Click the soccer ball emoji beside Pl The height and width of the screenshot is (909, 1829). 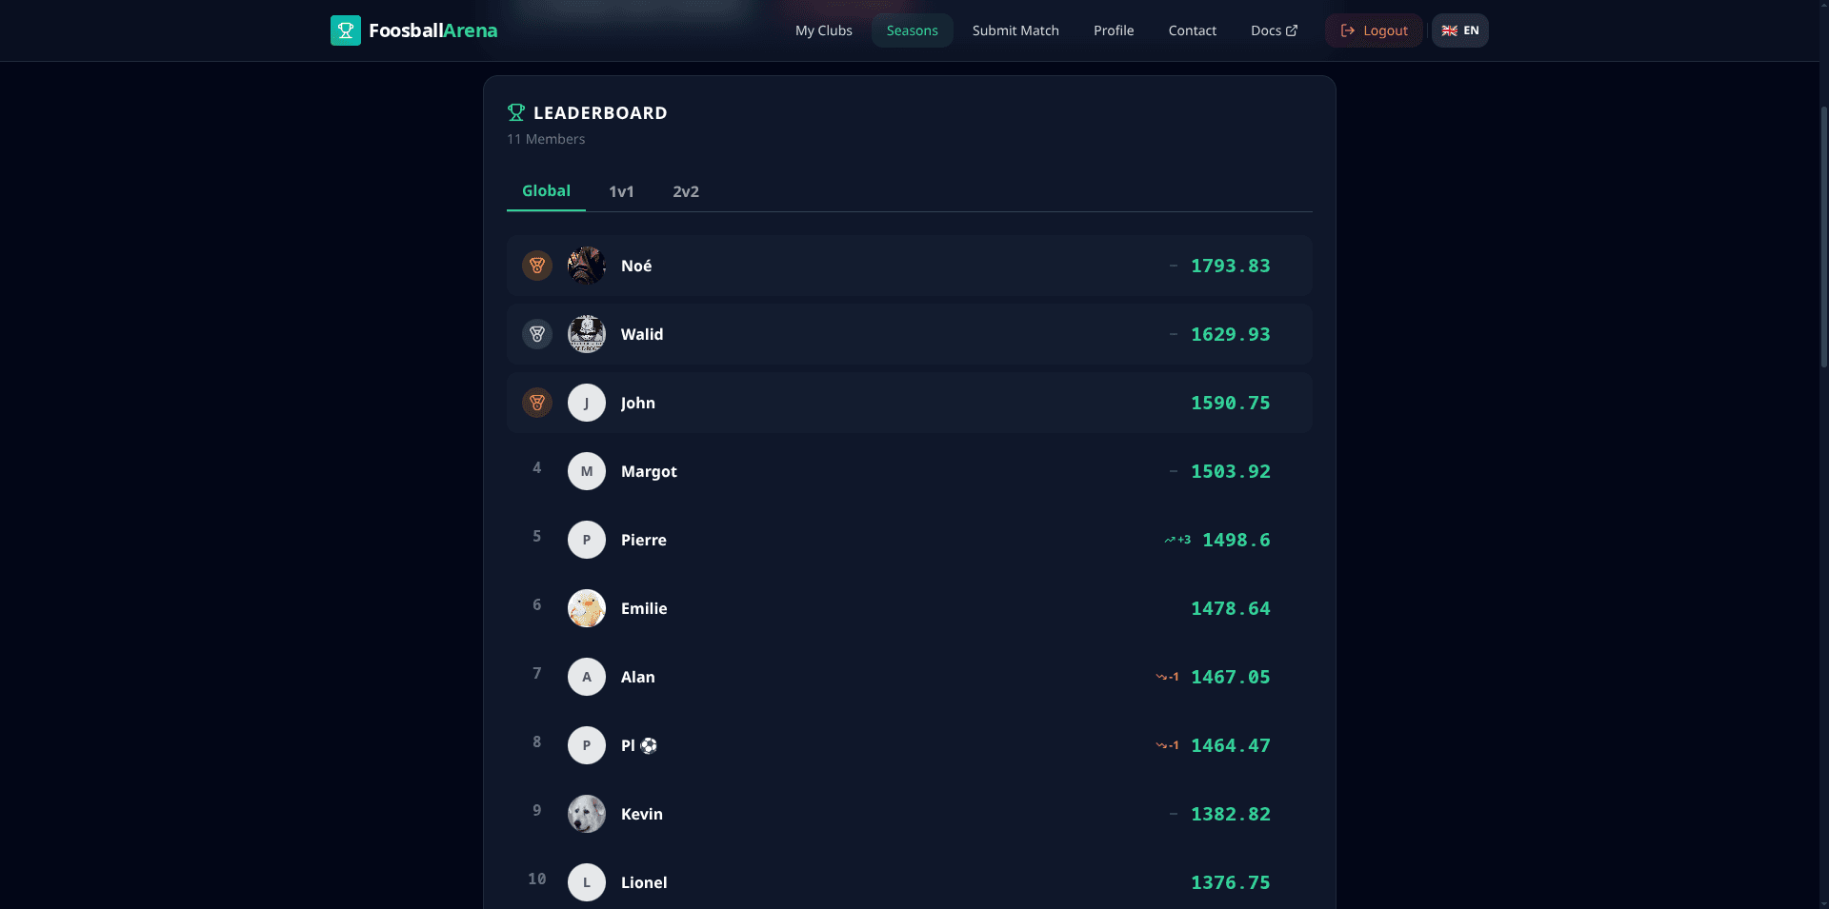(x=649, y=745)
